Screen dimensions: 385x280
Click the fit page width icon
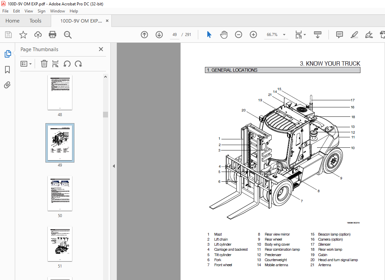point(299,35)
